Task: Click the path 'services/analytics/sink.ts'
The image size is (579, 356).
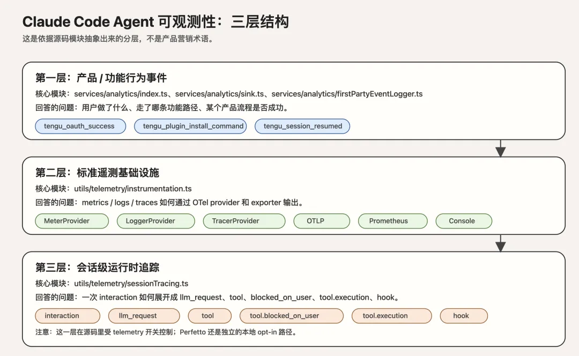Action: pos(219,94)
